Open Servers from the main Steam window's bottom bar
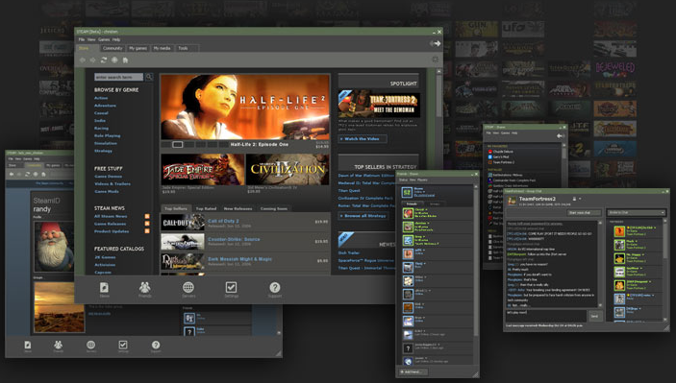676x383 pixels. tap(188, 290)
